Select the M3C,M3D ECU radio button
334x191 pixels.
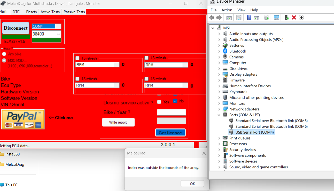click(4, 60)
